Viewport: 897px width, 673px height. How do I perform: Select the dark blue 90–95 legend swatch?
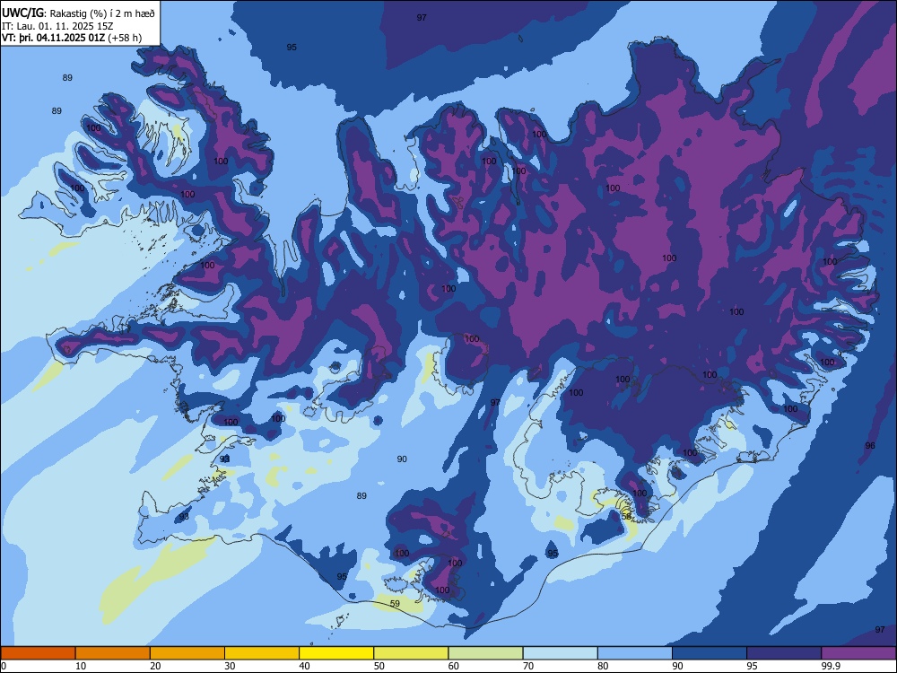click(x=710, y=653)
